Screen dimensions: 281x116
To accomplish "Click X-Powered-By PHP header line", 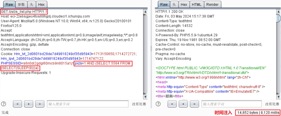I will pyautogui.click(x=186, y=35).
